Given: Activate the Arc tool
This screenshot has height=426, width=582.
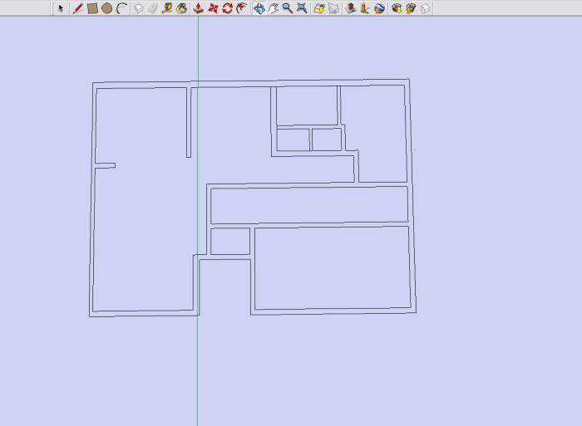Looking at the screenshot, I should click(x=121, y=8).
